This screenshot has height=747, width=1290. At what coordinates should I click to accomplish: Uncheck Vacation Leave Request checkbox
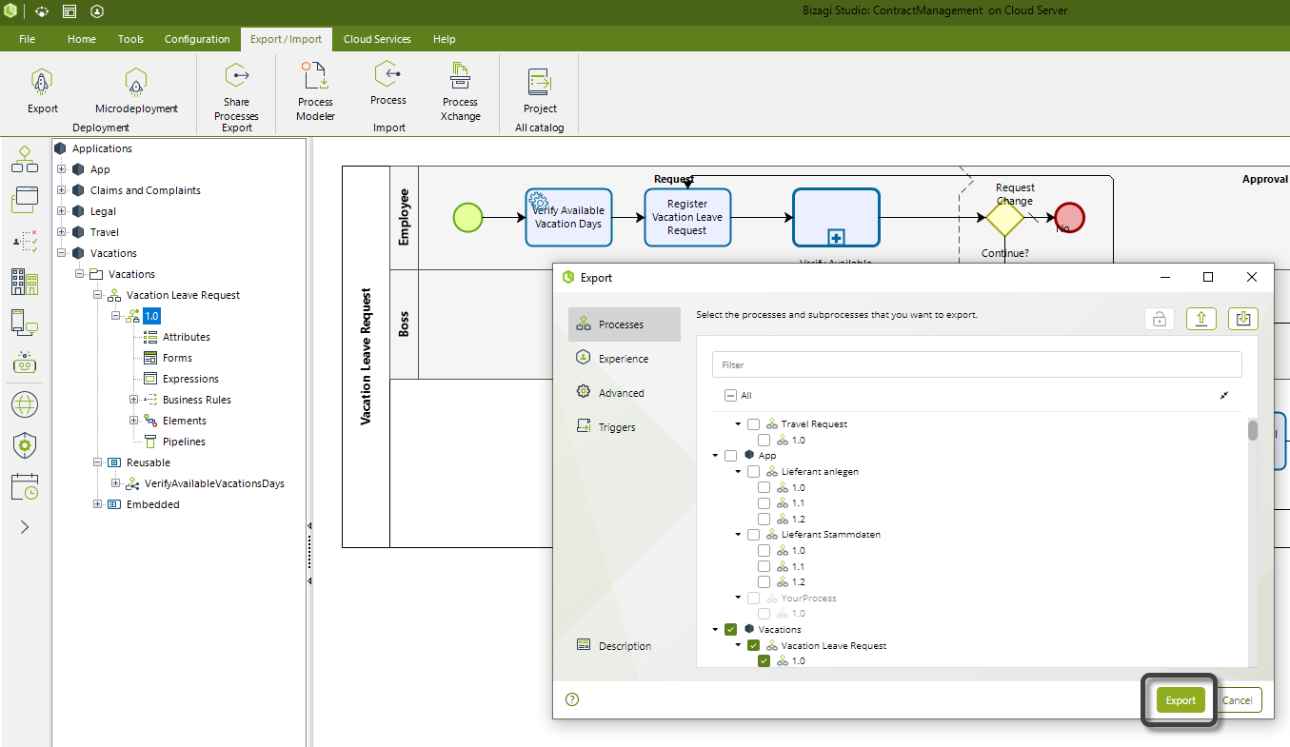pyautogui.click(x=753, y=645)
